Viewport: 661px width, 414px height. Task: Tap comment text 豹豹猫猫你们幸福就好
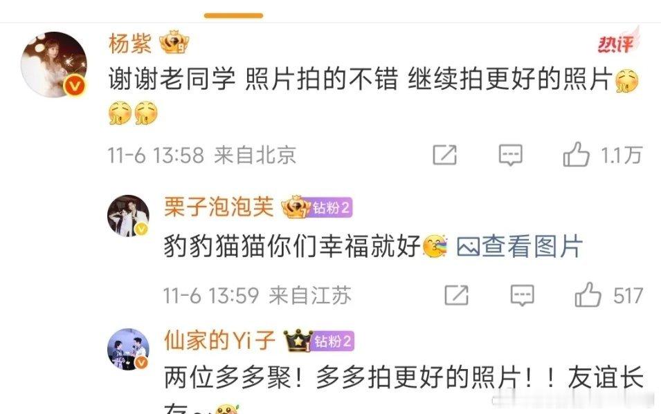pyautogui.click(x=292, y=246)
